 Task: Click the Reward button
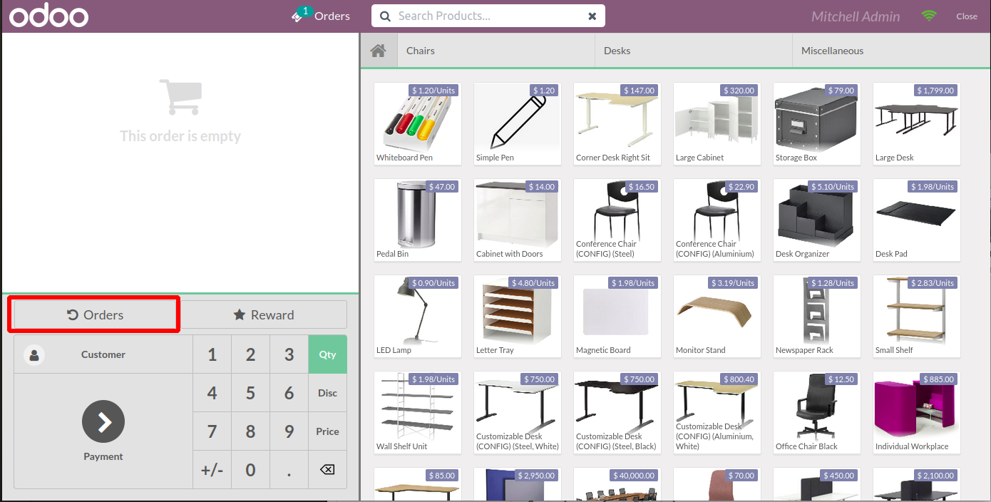click(x=264, y=314)
